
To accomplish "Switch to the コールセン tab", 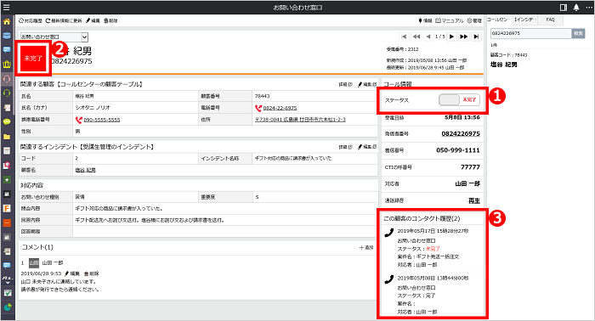I will tap(498, 20).
